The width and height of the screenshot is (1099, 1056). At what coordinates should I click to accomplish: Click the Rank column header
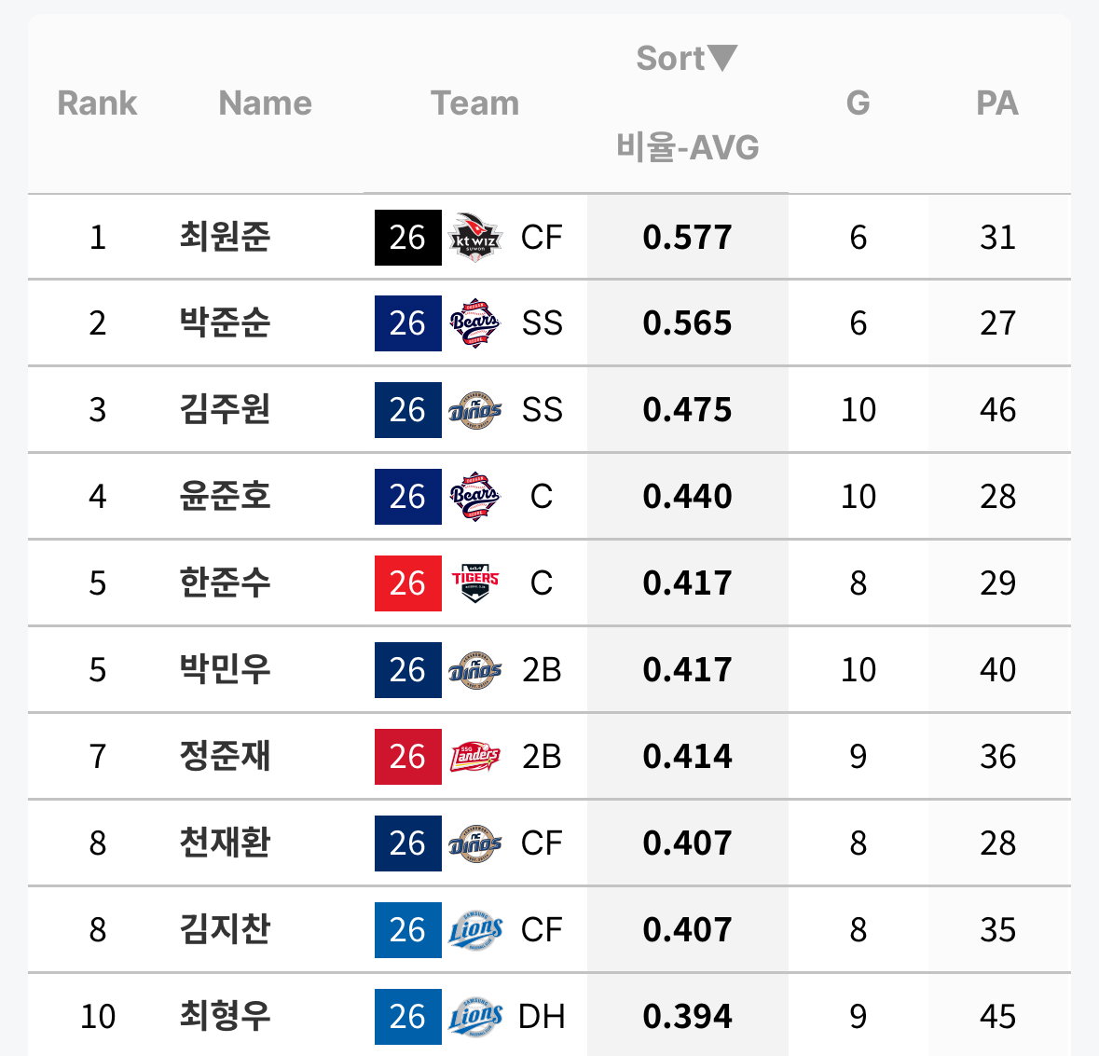[98, 103]
